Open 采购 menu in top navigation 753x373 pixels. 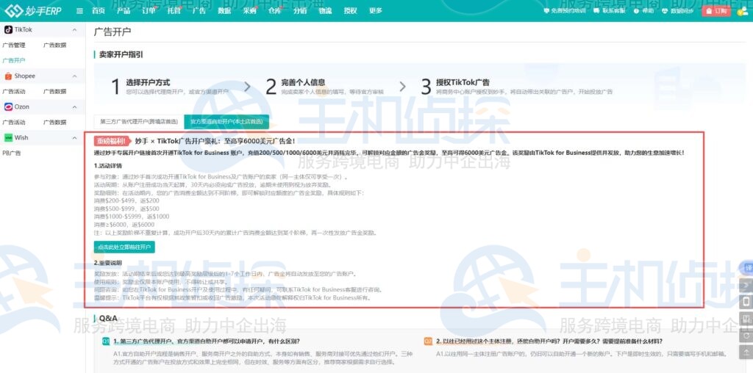tap(250, 10)
